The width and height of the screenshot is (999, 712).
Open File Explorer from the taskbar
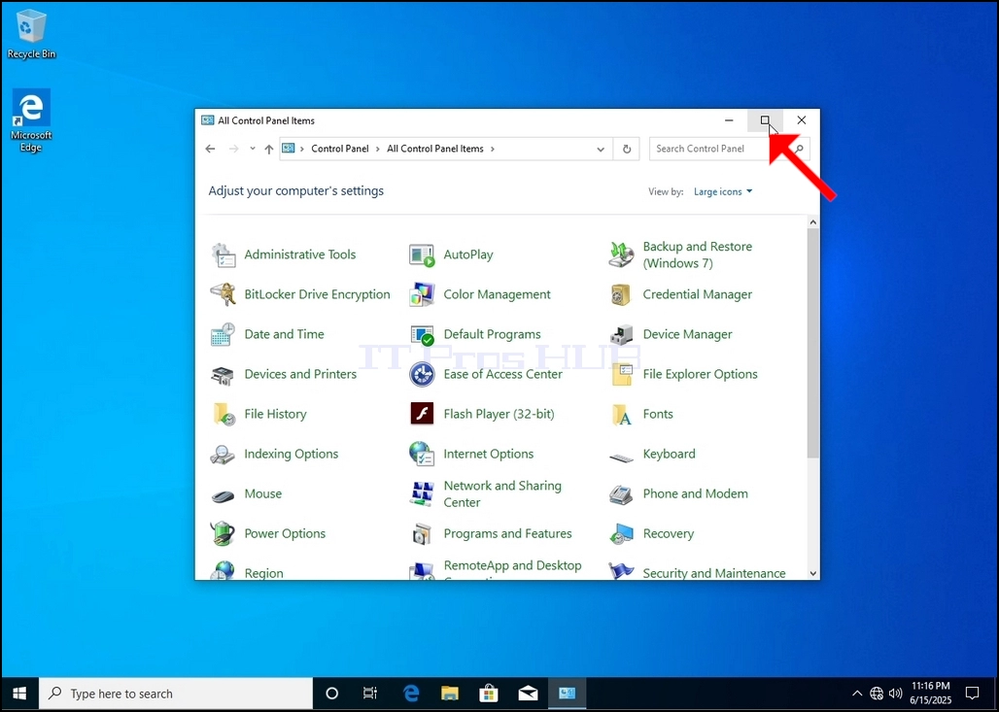coord(450,694)
